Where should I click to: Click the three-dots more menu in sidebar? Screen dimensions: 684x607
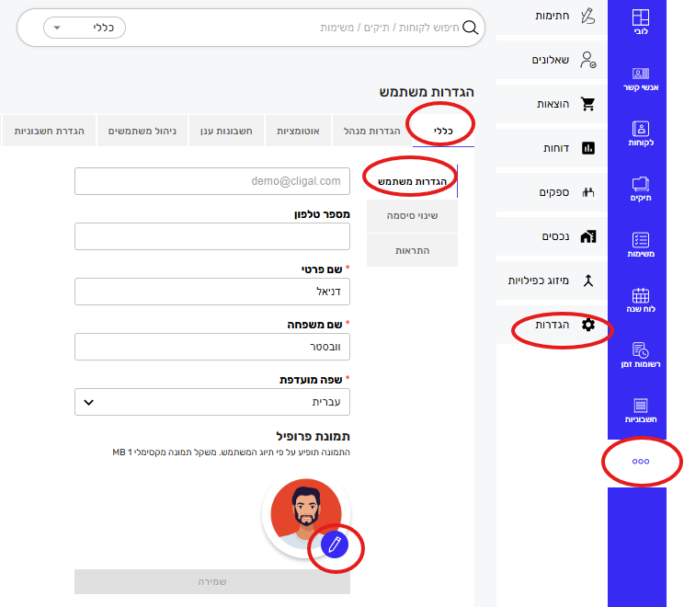coord(641,464)
